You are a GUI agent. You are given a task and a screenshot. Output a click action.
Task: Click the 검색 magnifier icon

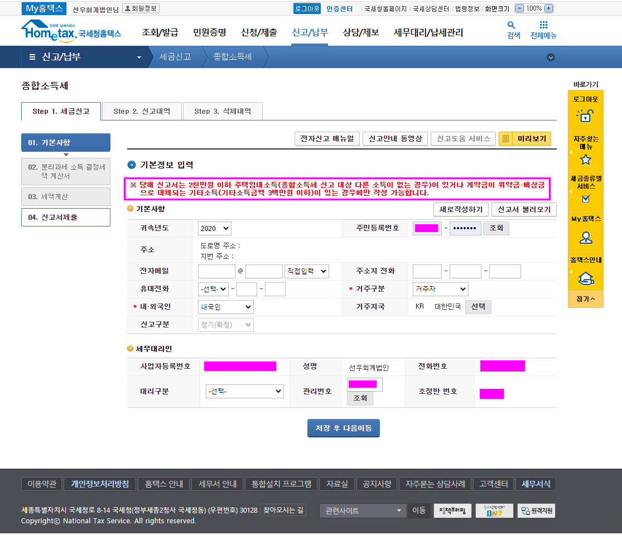[x=511, y=25]
